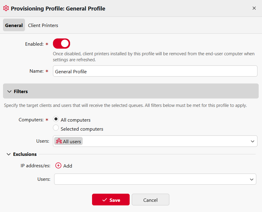
Task: Click inside the Exclusions Users field
Action: (x=150, y=179)
